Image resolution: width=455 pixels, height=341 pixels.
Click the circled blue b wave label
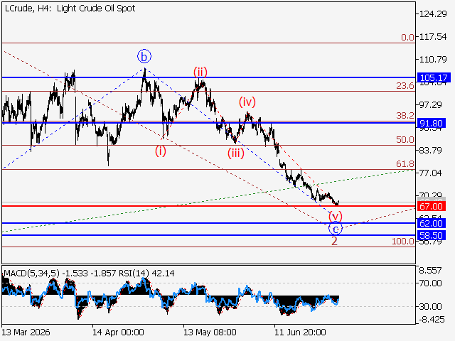click(x=144, y=56)
